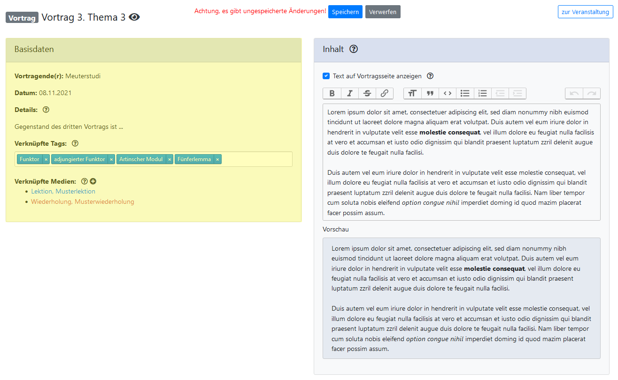Click the heading text size icon
The image size is (618, 380).
[412, 93]
